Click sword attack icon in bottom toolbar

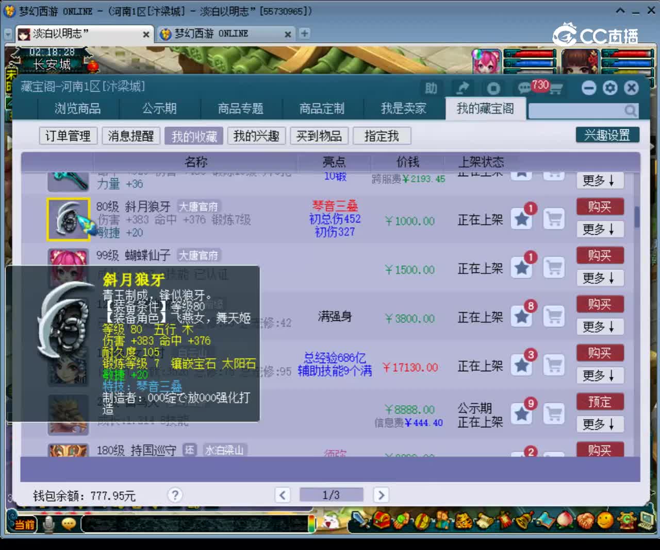[359, 521]
